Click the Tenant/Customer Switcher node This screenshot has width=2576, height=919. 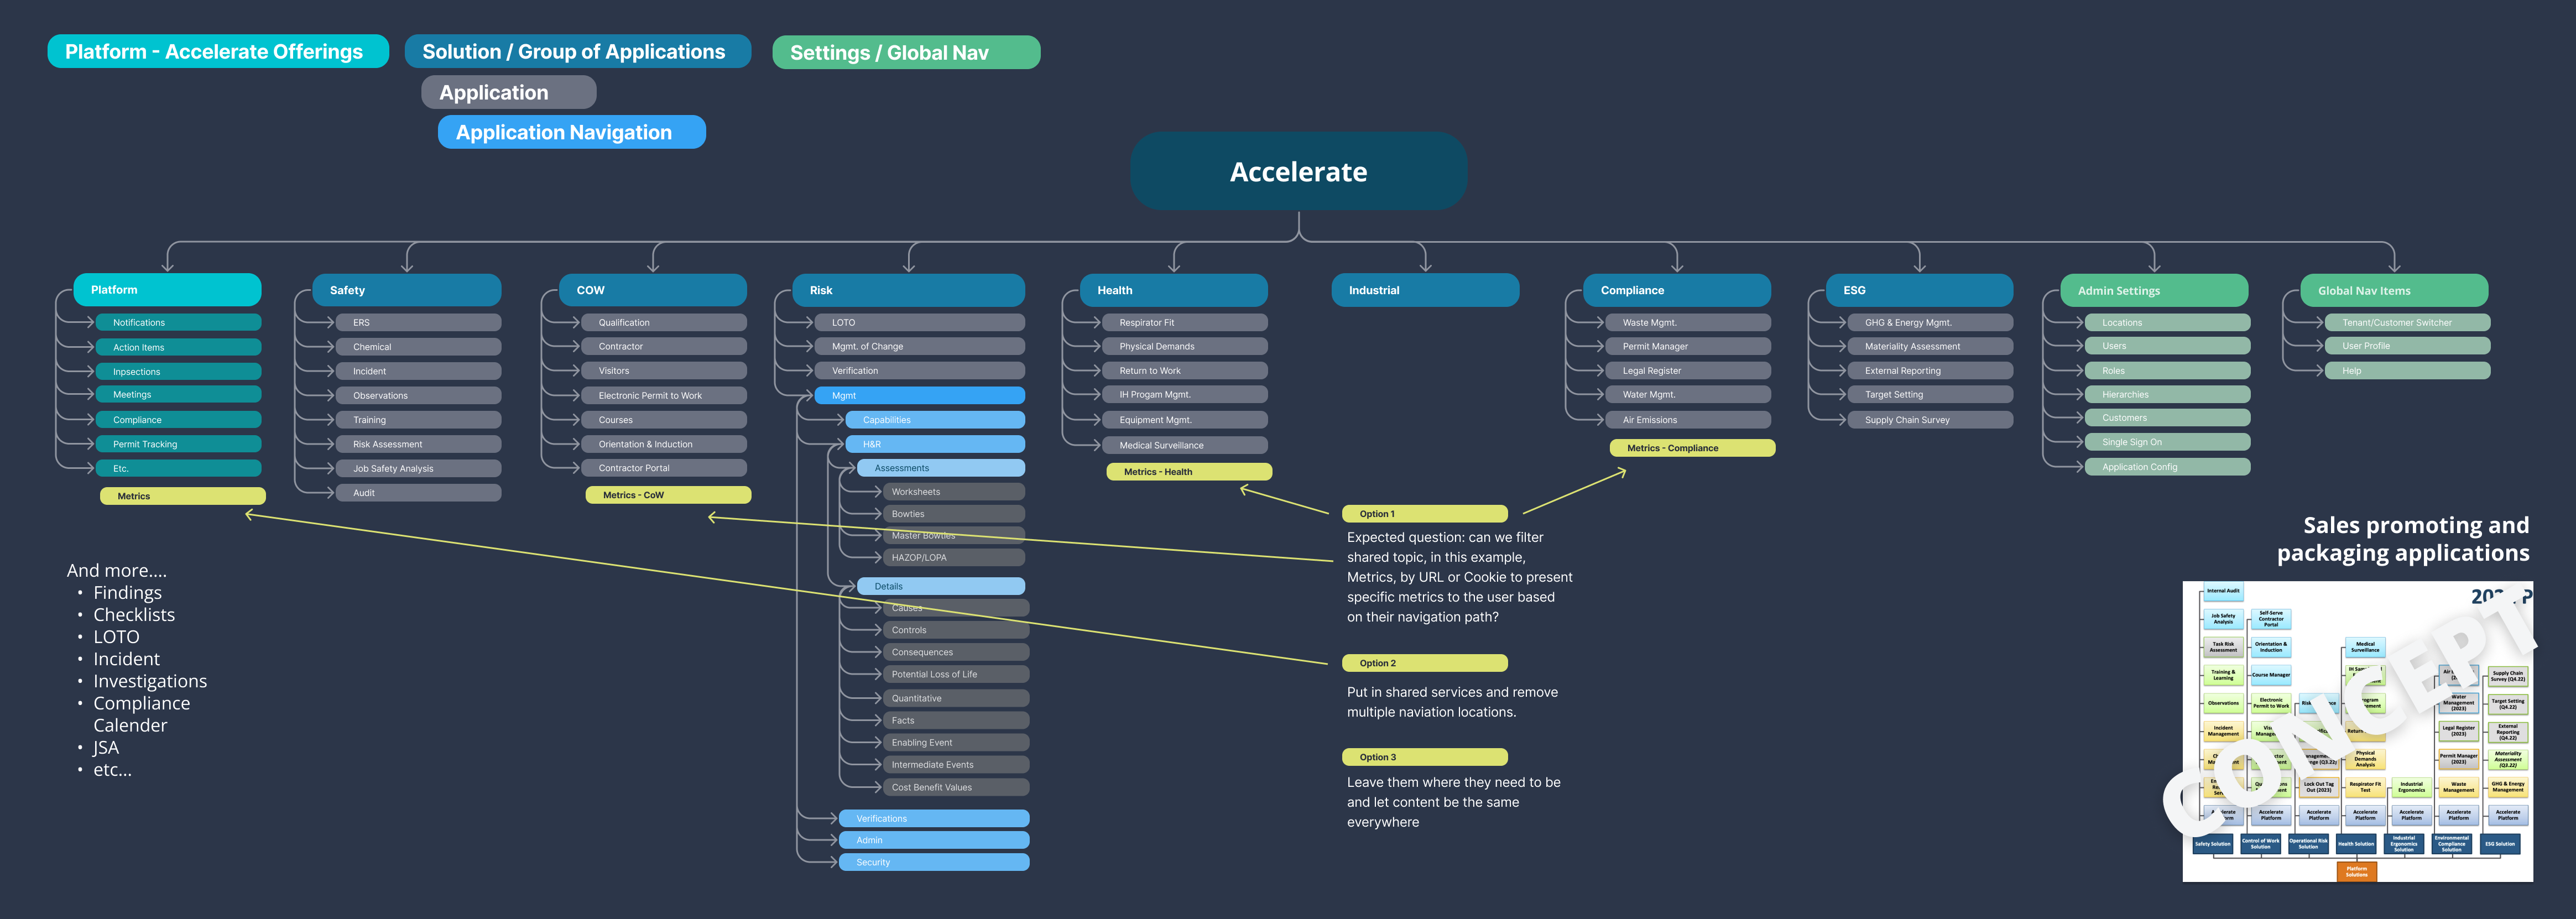tap(2408, 322)
